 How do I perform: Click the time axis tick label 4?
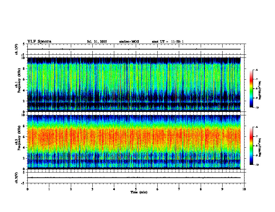(114, 189)
